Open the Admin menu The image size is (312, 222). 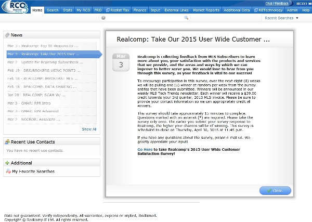coord(292,10)
